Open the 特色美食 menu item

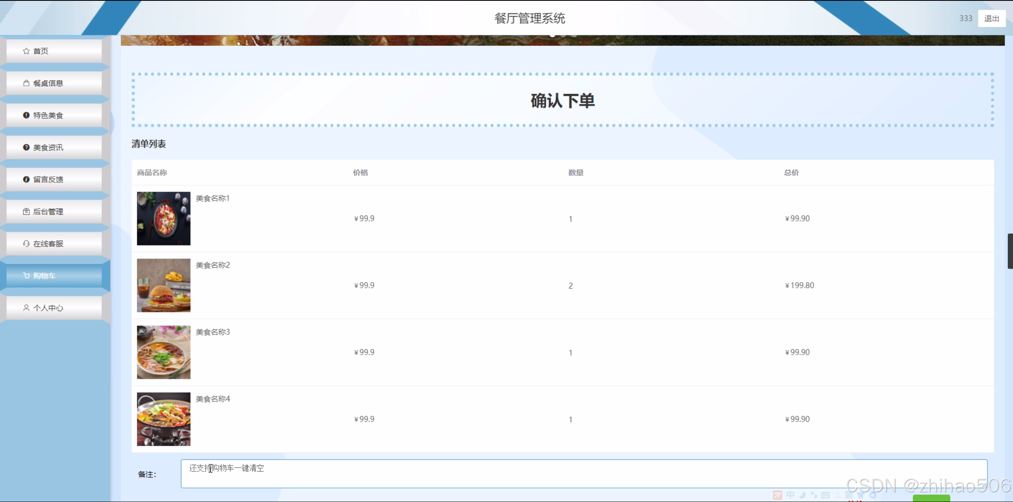pyautogui.click(x=54, y=115)
